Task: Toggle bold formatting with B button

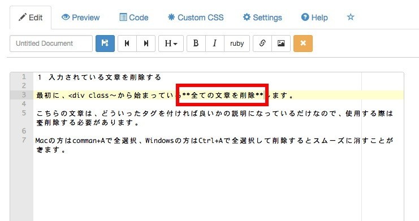Action: [x=196, y=44]
